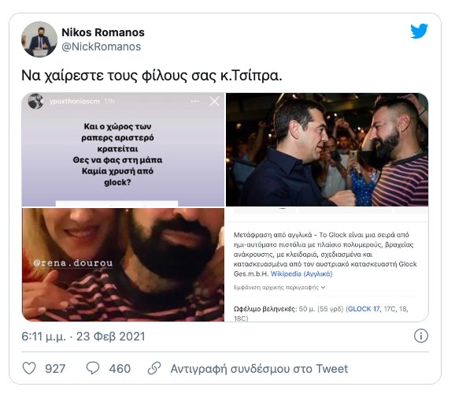Click ypoxthonioscm story avatar icon
Screen dimensions: 455x398
click(x=35, y=102)
